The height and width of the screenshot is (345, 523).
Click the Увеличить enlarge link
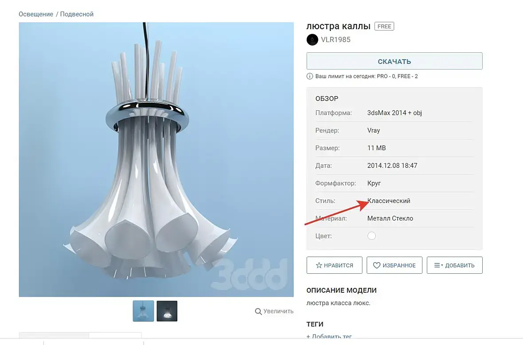(x=278, y=311)
